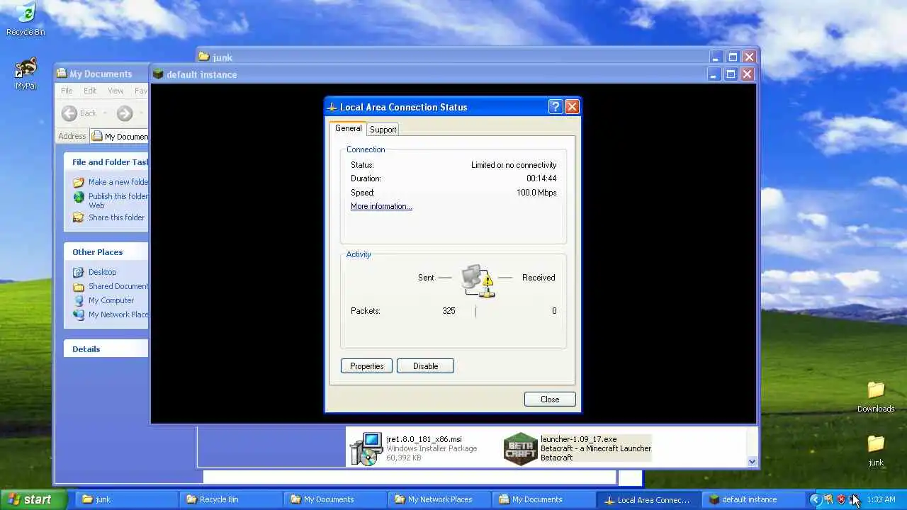
Task: Click the My Documents address bar field
Action: (x=119, y=137)
